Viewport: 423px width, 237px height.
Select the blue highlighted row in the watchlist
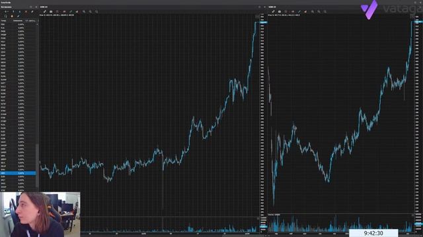pyautogui.click(x=18, y=173)
